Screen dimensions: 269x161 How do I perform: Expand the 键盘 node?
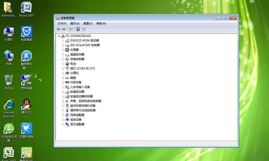click(63, 78)
